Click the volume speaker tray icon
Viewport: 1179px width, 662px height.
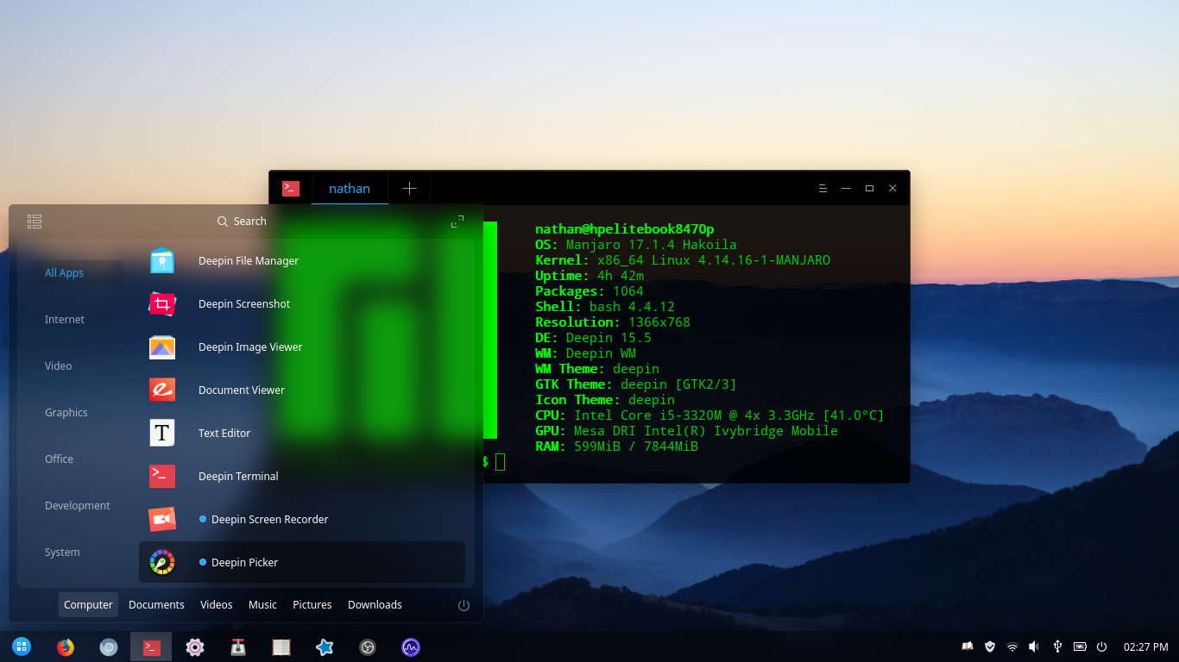click(1034, 646)
